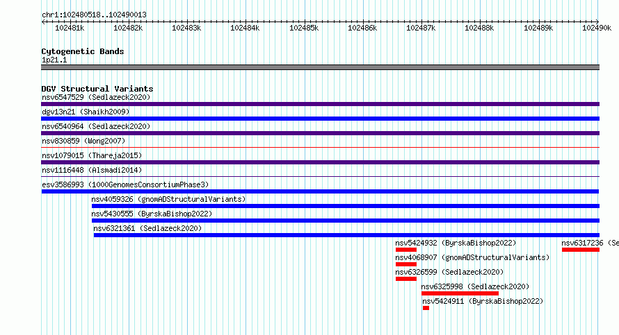Open nsv6326599 (Sedlazeck2020) label
Viewport: 619px width, 335px height.
point(449,272)
